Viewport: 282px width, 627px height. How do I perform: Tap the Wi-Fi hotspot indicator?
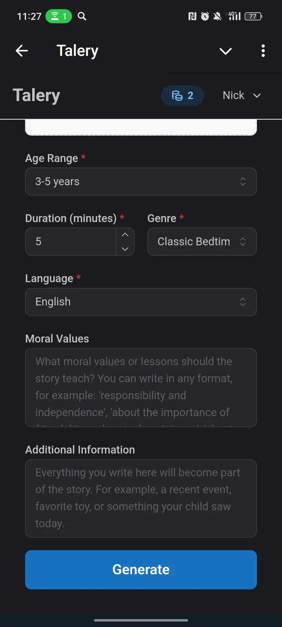point(58,16)
